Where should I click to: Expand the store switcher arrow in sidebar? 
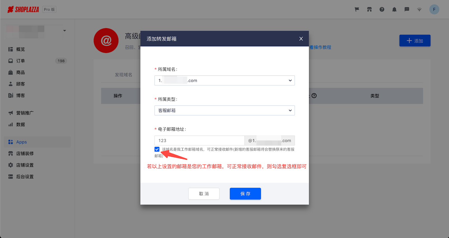pos(65,31)
